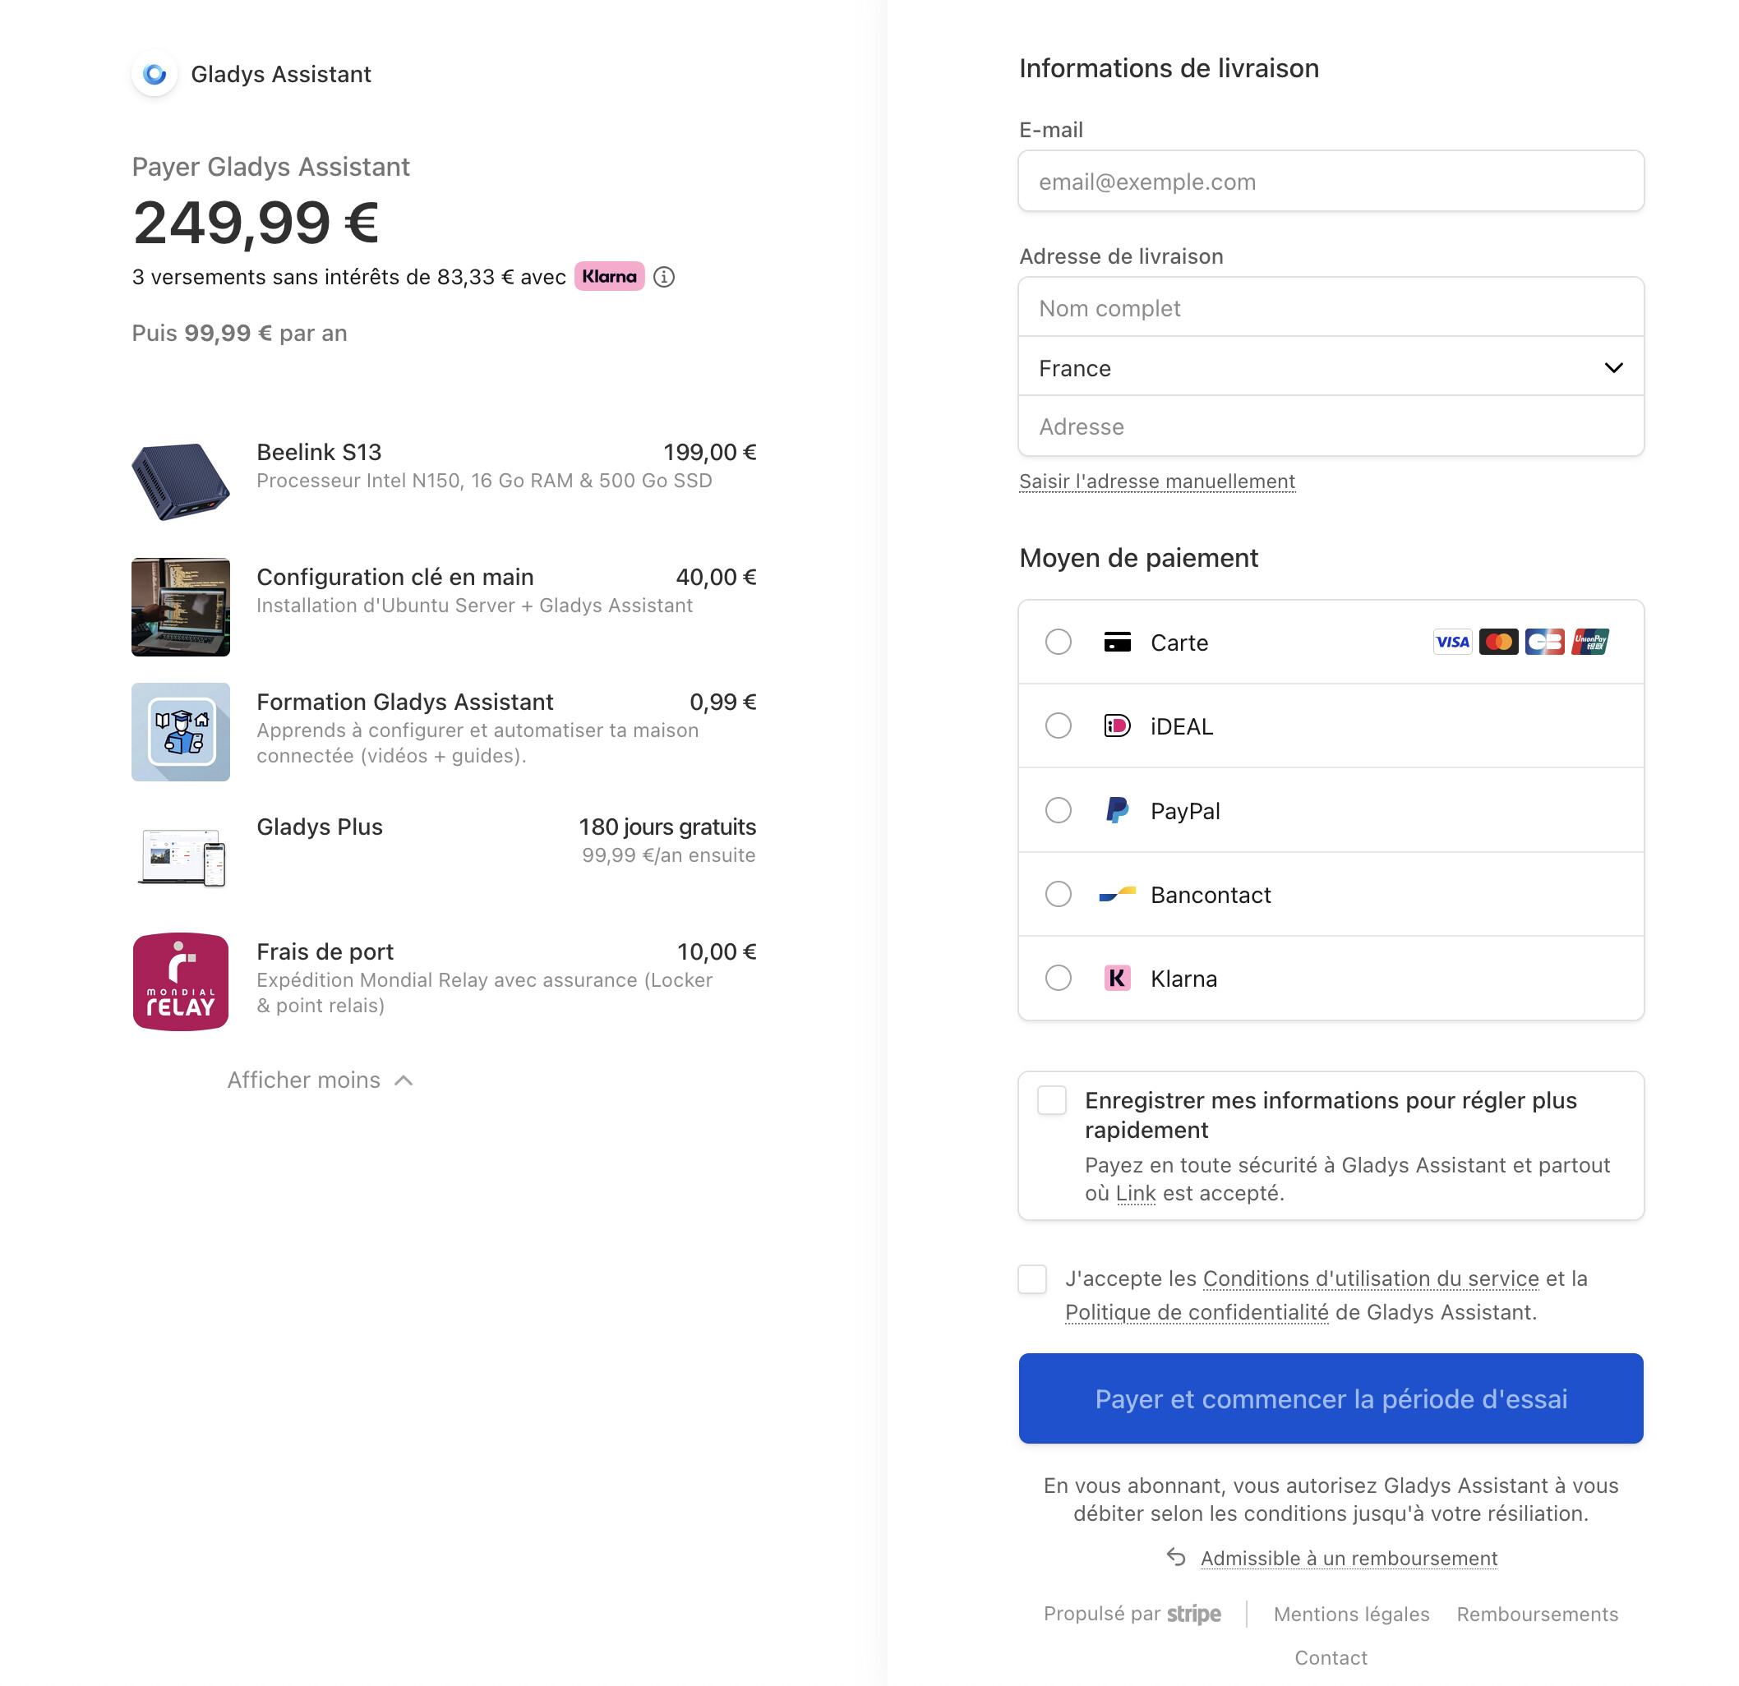Click the Beelink S13 product image

click(181, 481)
